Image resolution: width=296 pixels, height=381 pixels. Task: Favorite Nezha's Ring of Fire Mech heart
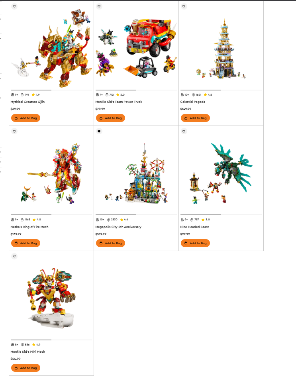14,132
